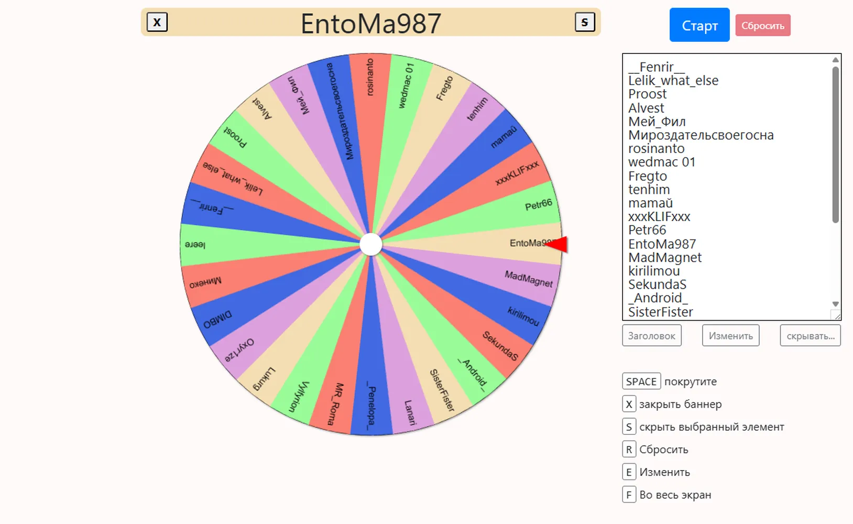
Task: Click the F key hint for Во весь экран
Action: (629, 495)
